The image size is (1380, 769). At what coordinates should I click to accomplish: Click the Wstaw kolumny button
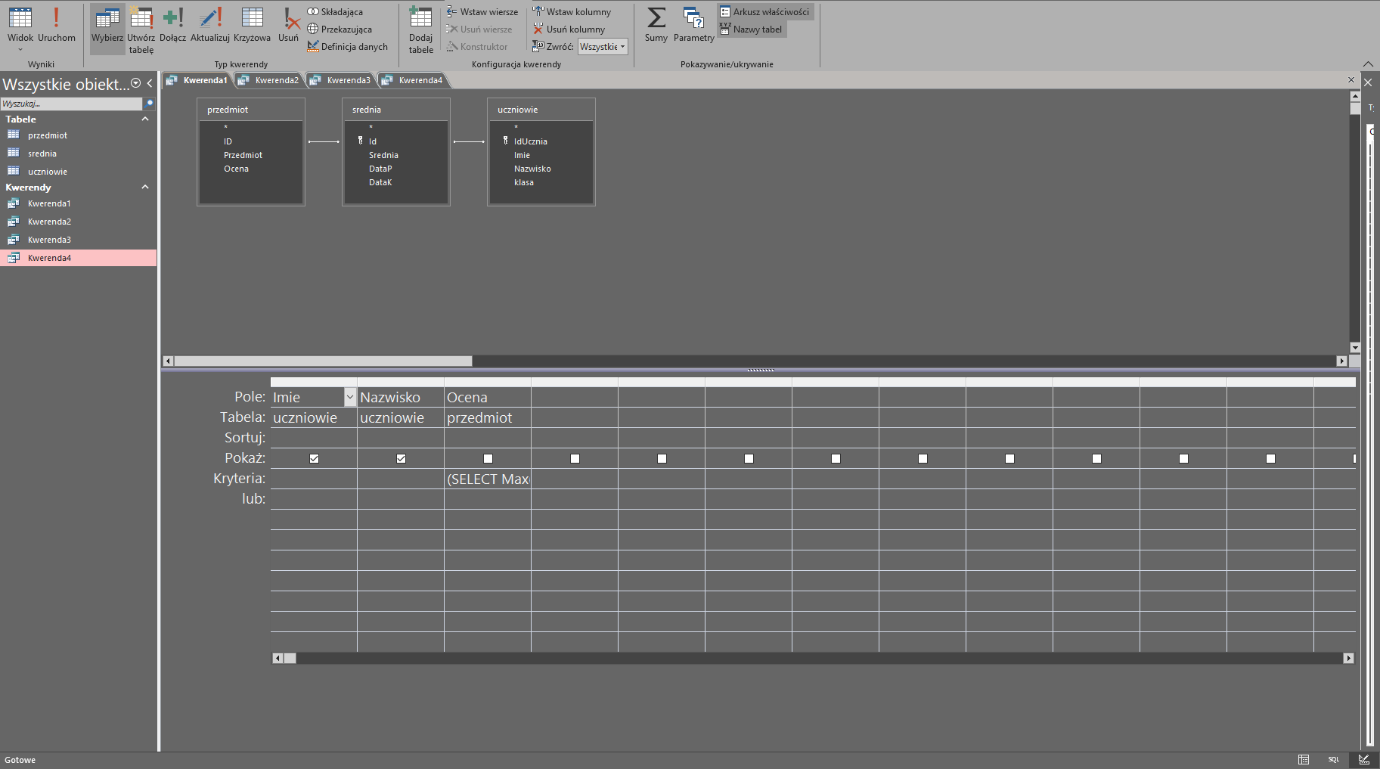[572, 12]
